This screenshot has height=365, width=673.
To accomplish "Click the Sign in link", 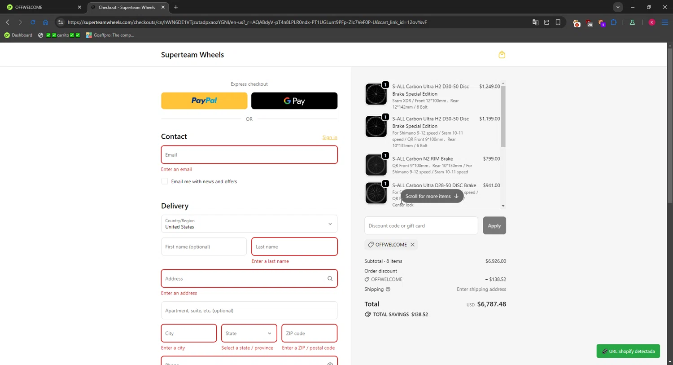I will click(330, 137).
